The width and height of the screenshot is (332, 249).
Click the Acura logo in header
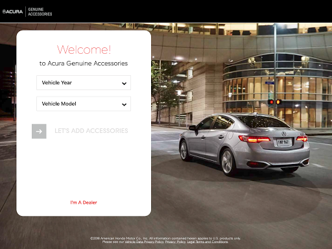[12, 12]
